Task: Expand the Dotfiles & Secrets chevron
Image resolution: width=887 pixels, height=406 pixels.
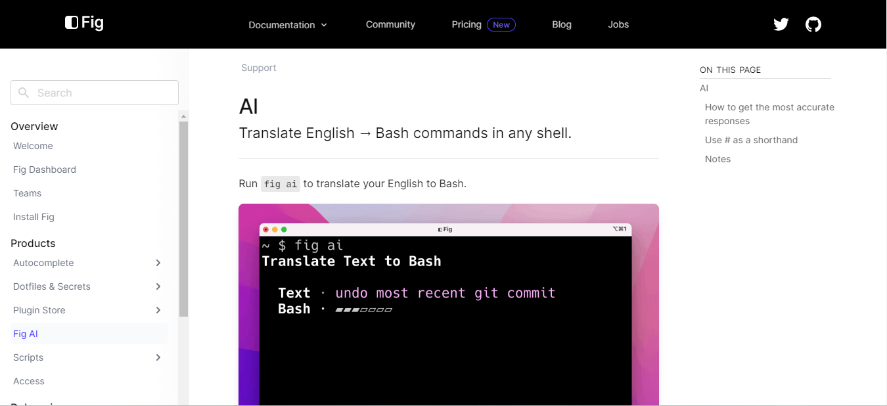Action: (158, 286)
